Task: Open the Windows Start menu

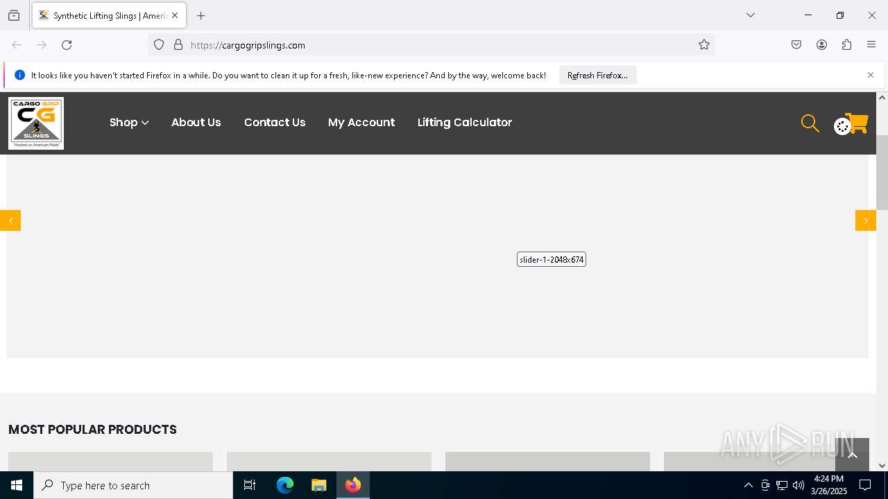Action: pyautogui.click(x=17, y=485)
